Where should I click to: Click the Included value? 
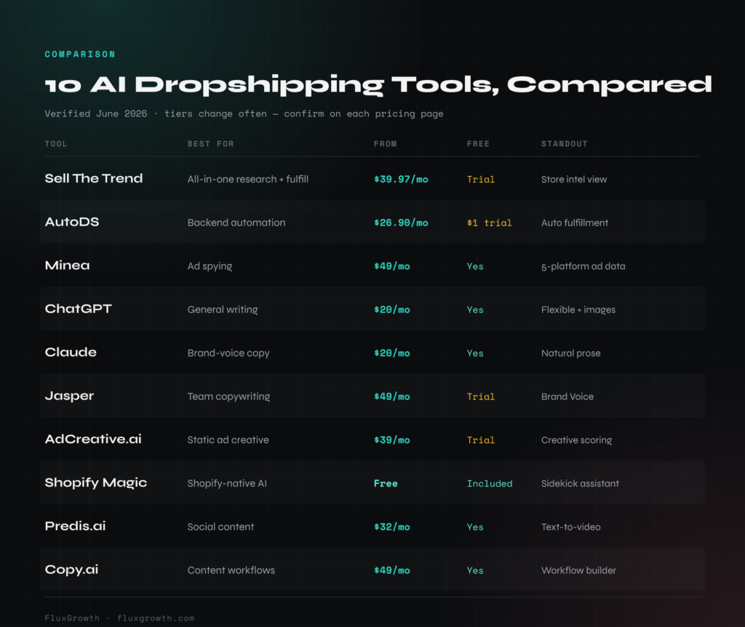[x=490, y=484]
